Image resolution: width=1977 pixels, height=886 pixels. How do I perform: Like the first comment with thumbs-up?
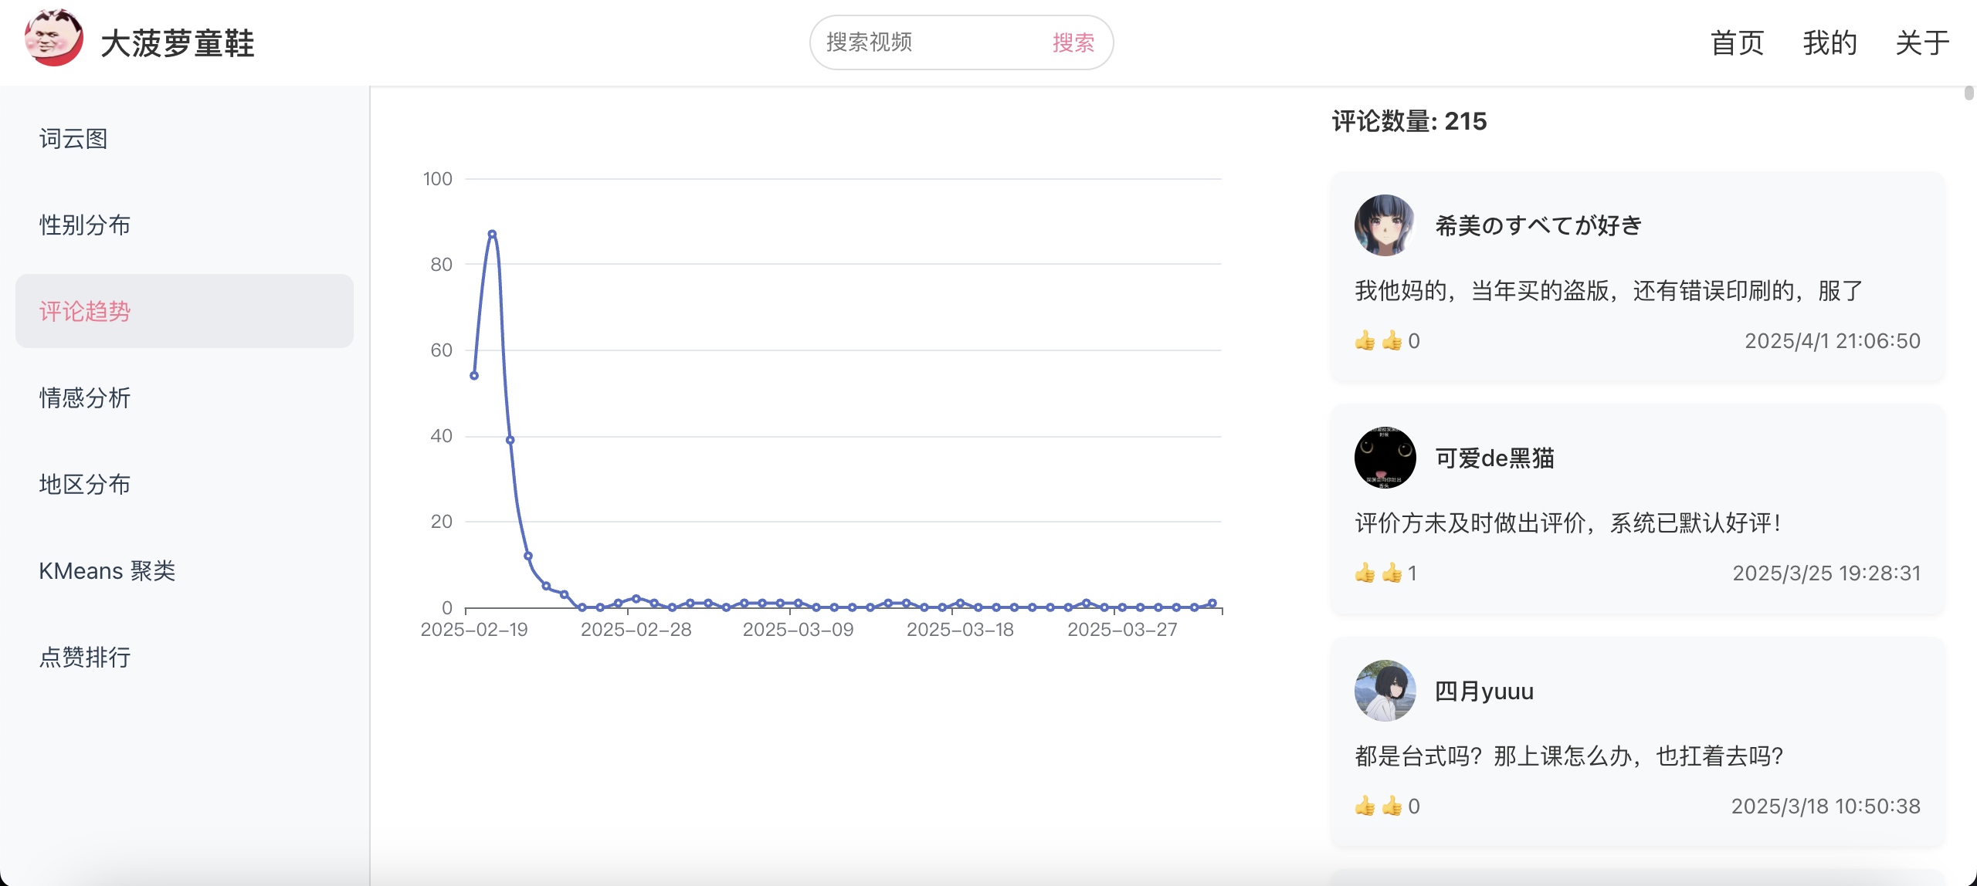pos(1365,341)
